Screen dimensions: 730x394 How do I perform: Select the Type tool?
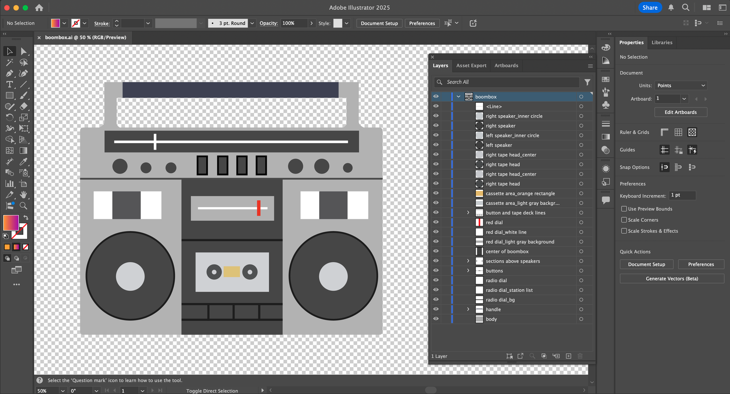(9, 85)
